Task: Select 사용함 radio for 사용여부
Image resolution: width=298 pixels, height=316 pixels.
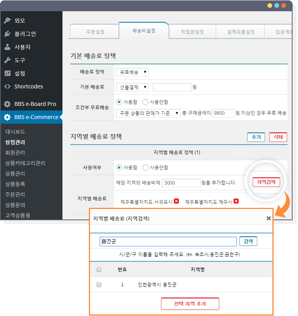Action: point(119,167)
